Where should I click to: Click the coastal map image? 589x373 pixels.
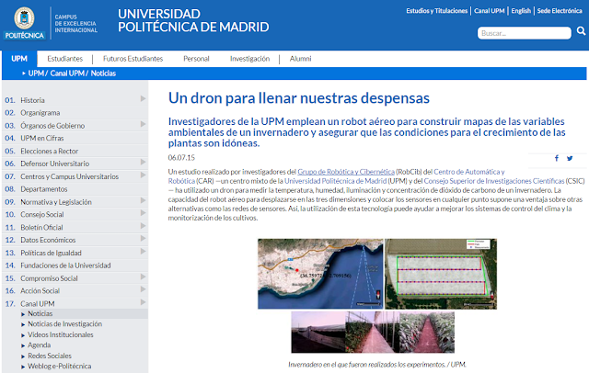click(x=320, y=274)
